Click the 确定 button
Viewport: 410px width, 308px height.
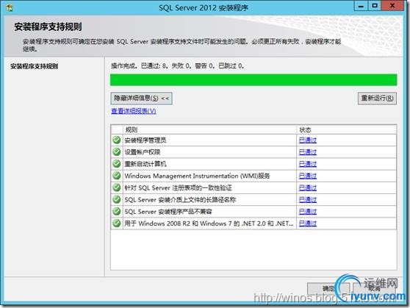[x=328, y=288]
